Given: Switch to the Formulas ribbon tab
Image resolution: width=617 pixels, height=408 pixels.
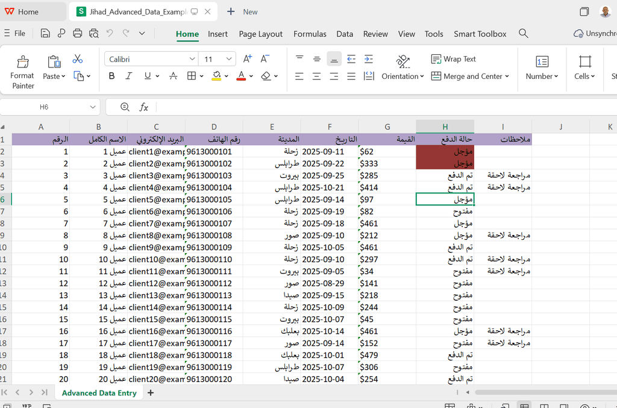Looking at the screenshot, I should point(310,34).
